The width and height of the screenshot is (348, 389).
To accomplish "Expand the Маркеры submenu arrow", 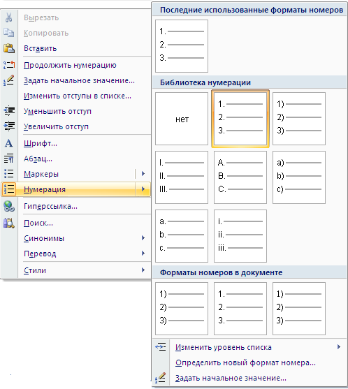I will [x=143, y=174].
